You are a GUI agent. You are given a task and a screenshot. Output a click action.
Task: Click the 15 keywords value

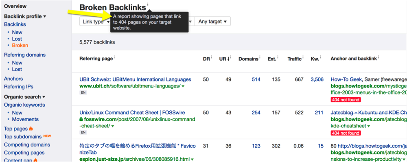(321, 146)
